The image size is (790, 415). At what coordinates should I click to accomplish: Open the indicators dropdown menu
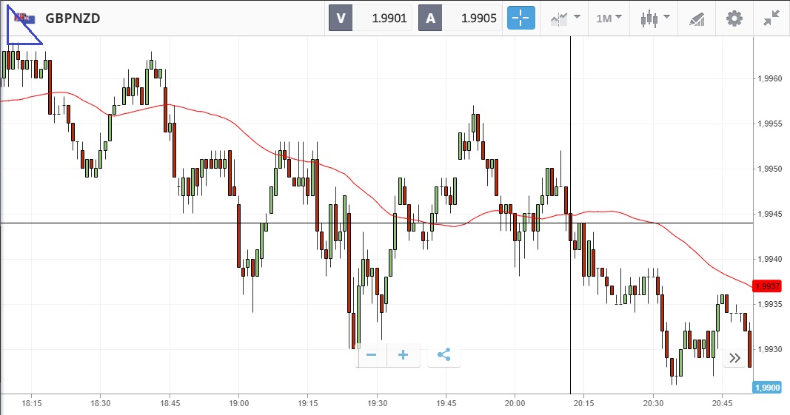(565, 18)
